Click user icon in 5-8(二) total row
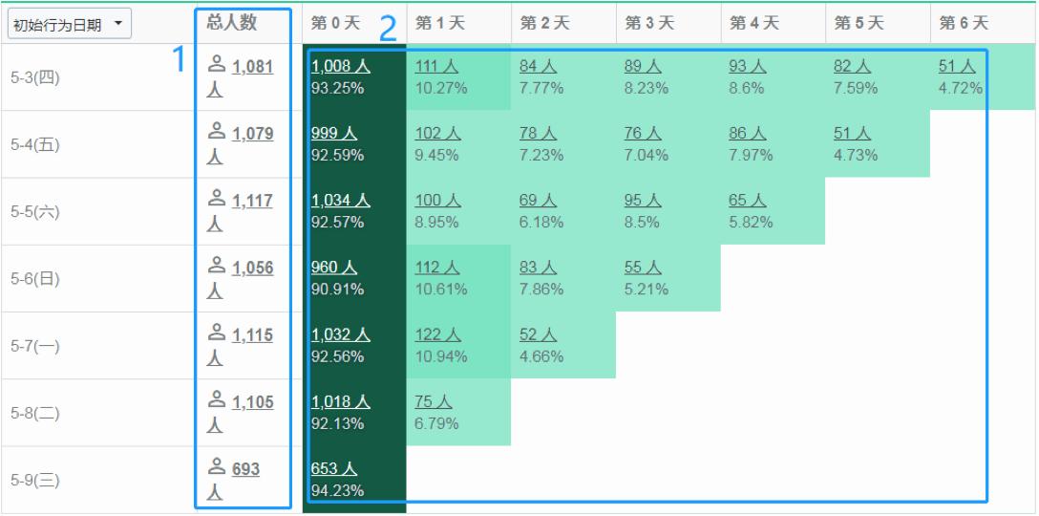 click(217, 402)
